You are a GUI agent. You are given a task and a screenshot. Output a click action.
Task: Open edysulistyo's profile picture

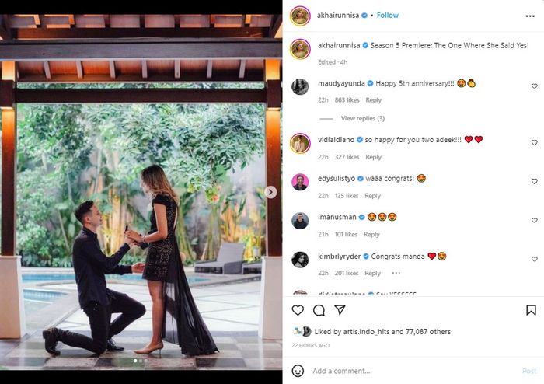pyautogui.click(x=300, y=182)
